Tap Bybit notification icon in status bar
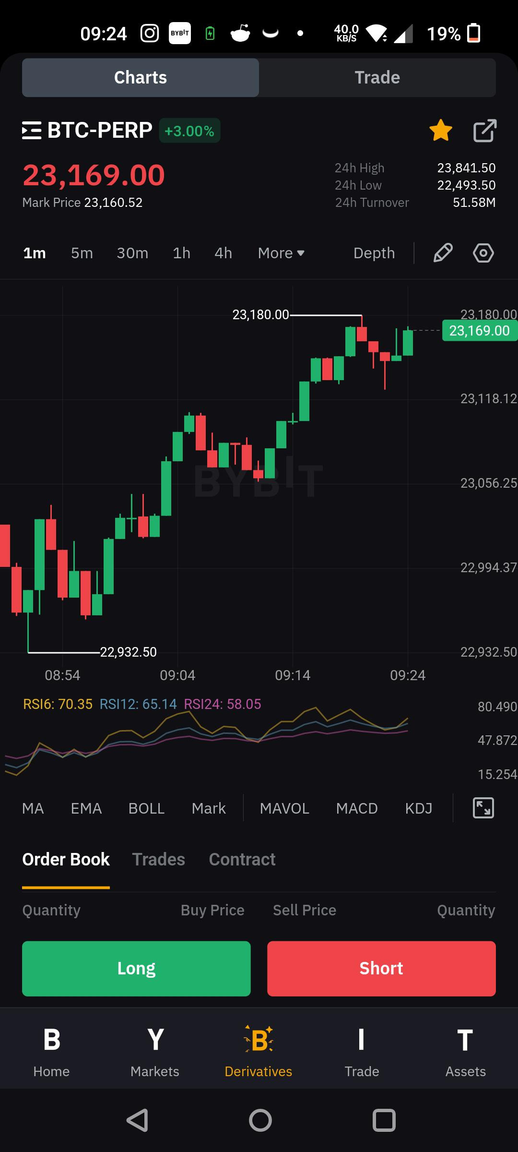Viewport: 518px width, 1152px height. [x=179, y=34]
